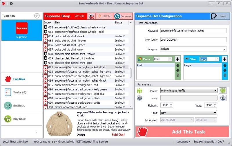This screenshot has width=232, height=146.
Task: Open proxy manager button right of Proxy field
Action: click(x=223, y=98)
